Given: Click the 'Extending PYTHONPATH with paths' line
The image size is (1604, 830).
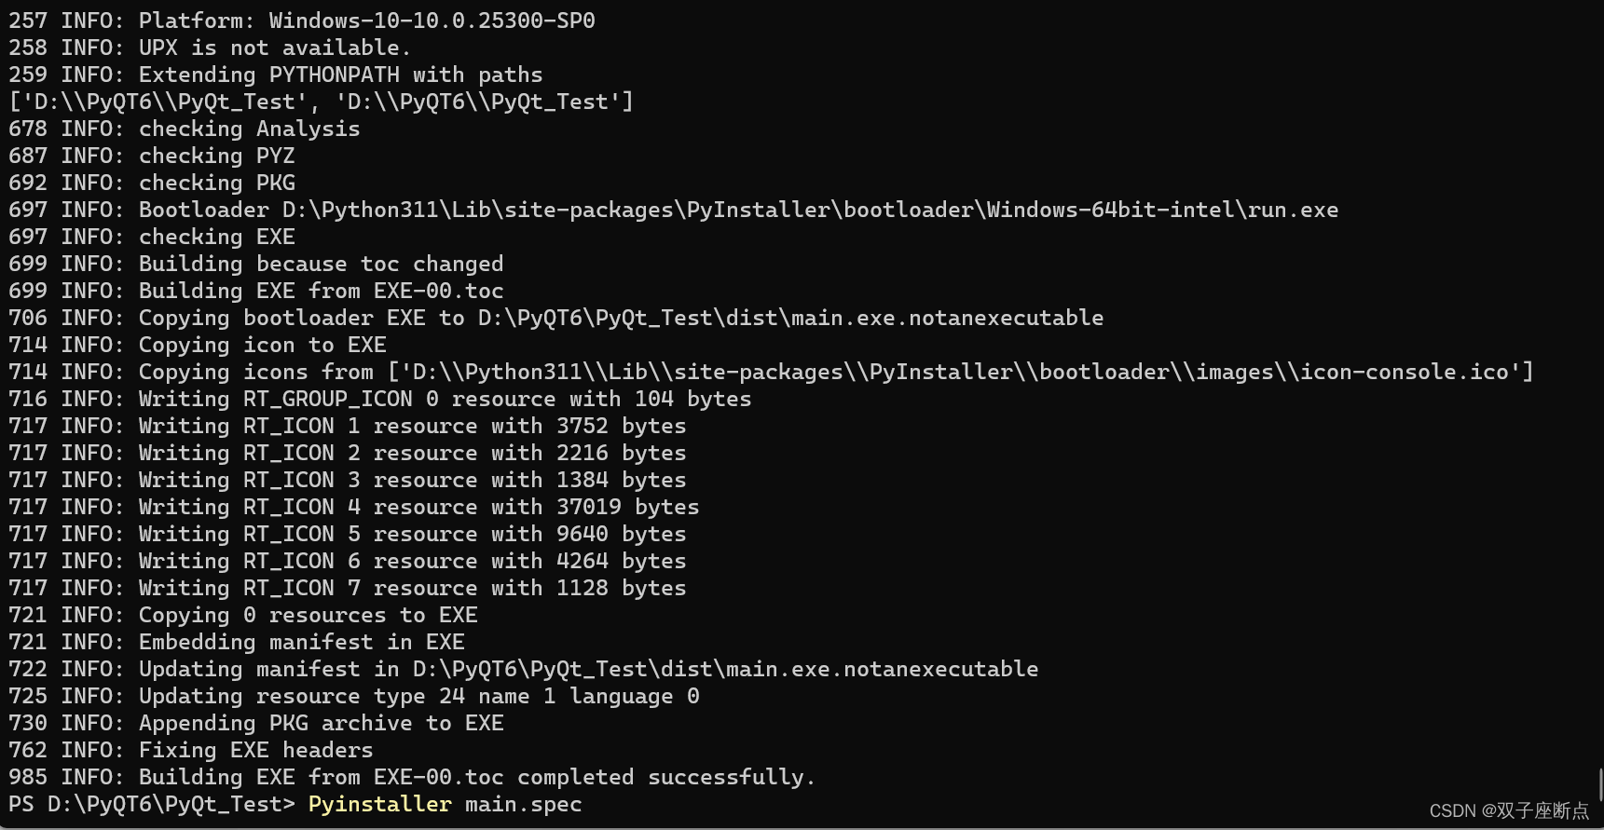Looking at the screenshot, I should 275,75.
